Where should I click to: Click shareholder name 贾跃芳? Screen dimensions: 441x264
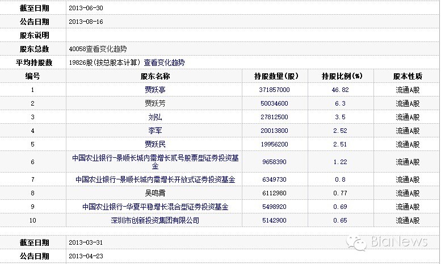coord(155,103)
